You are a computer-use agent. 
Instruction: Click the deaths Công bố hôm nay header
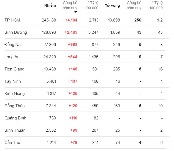[x=134, y=5]
